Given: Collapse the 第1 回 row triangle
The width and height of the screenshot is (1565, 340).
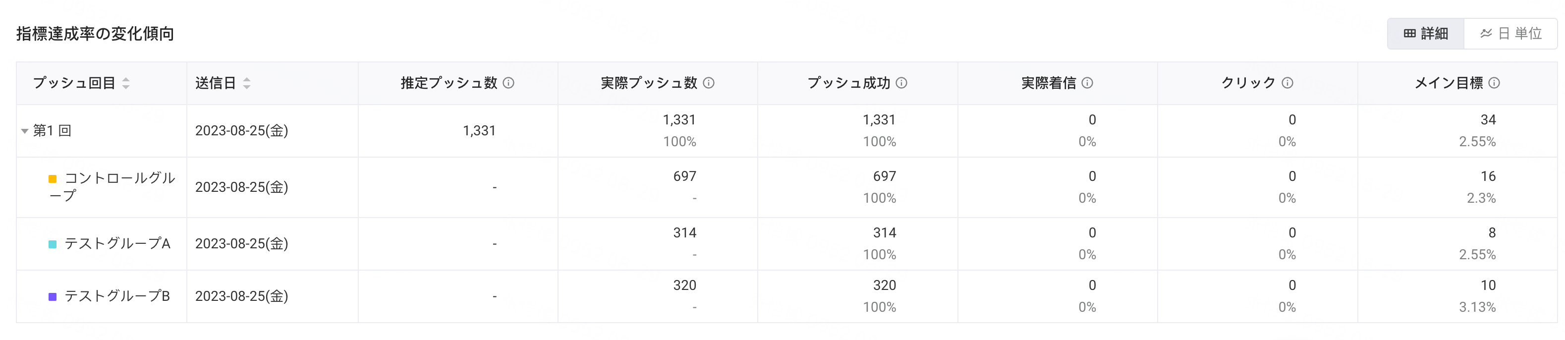Looking at the screenshot, I should pyautogui.click(x=25, y=131).
